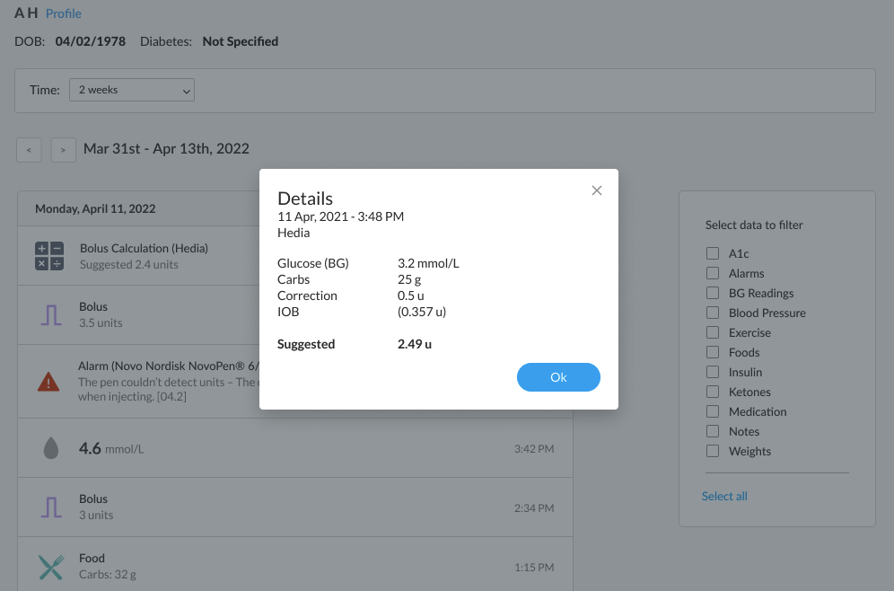Viewport: 894px width, 591px height.
Task: Click the Select all link
Action: [x=724, y=497]
